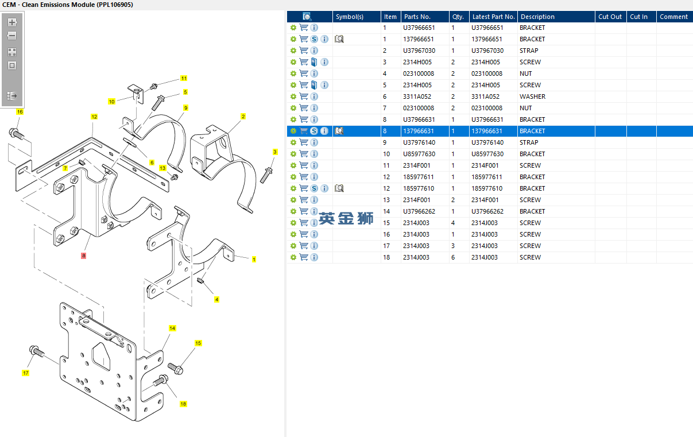Zoom in on the parts diagram
The image size is (693, 437).
pyautogui.click(x=12, y=22)
